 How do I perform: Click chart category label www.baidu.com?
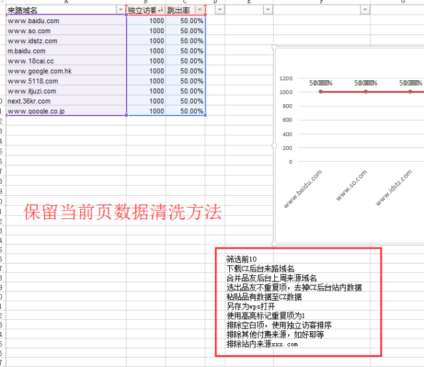[303, 189]
